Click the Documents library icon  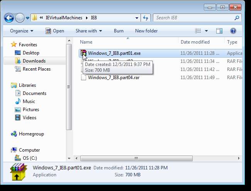[18, 93]
